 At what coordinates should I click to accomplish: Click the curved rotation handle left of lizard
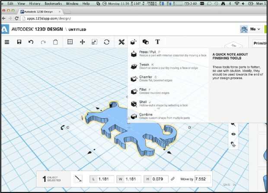click(63, 128)
